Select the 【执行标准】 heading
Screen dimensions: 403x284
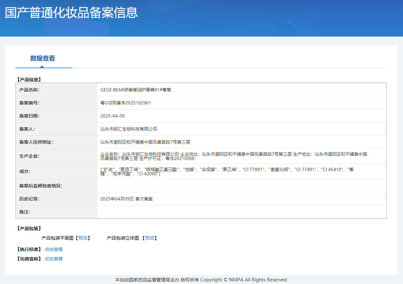coord(29,249)
